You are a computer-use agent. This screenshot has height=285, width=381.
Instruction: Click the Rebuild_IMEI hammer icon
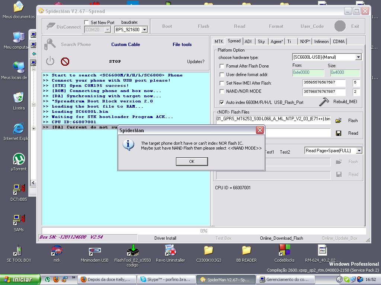324,102
